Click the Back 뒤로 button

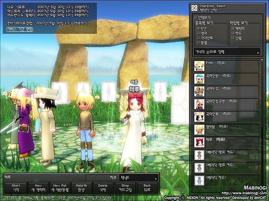(x=147, y=188)
